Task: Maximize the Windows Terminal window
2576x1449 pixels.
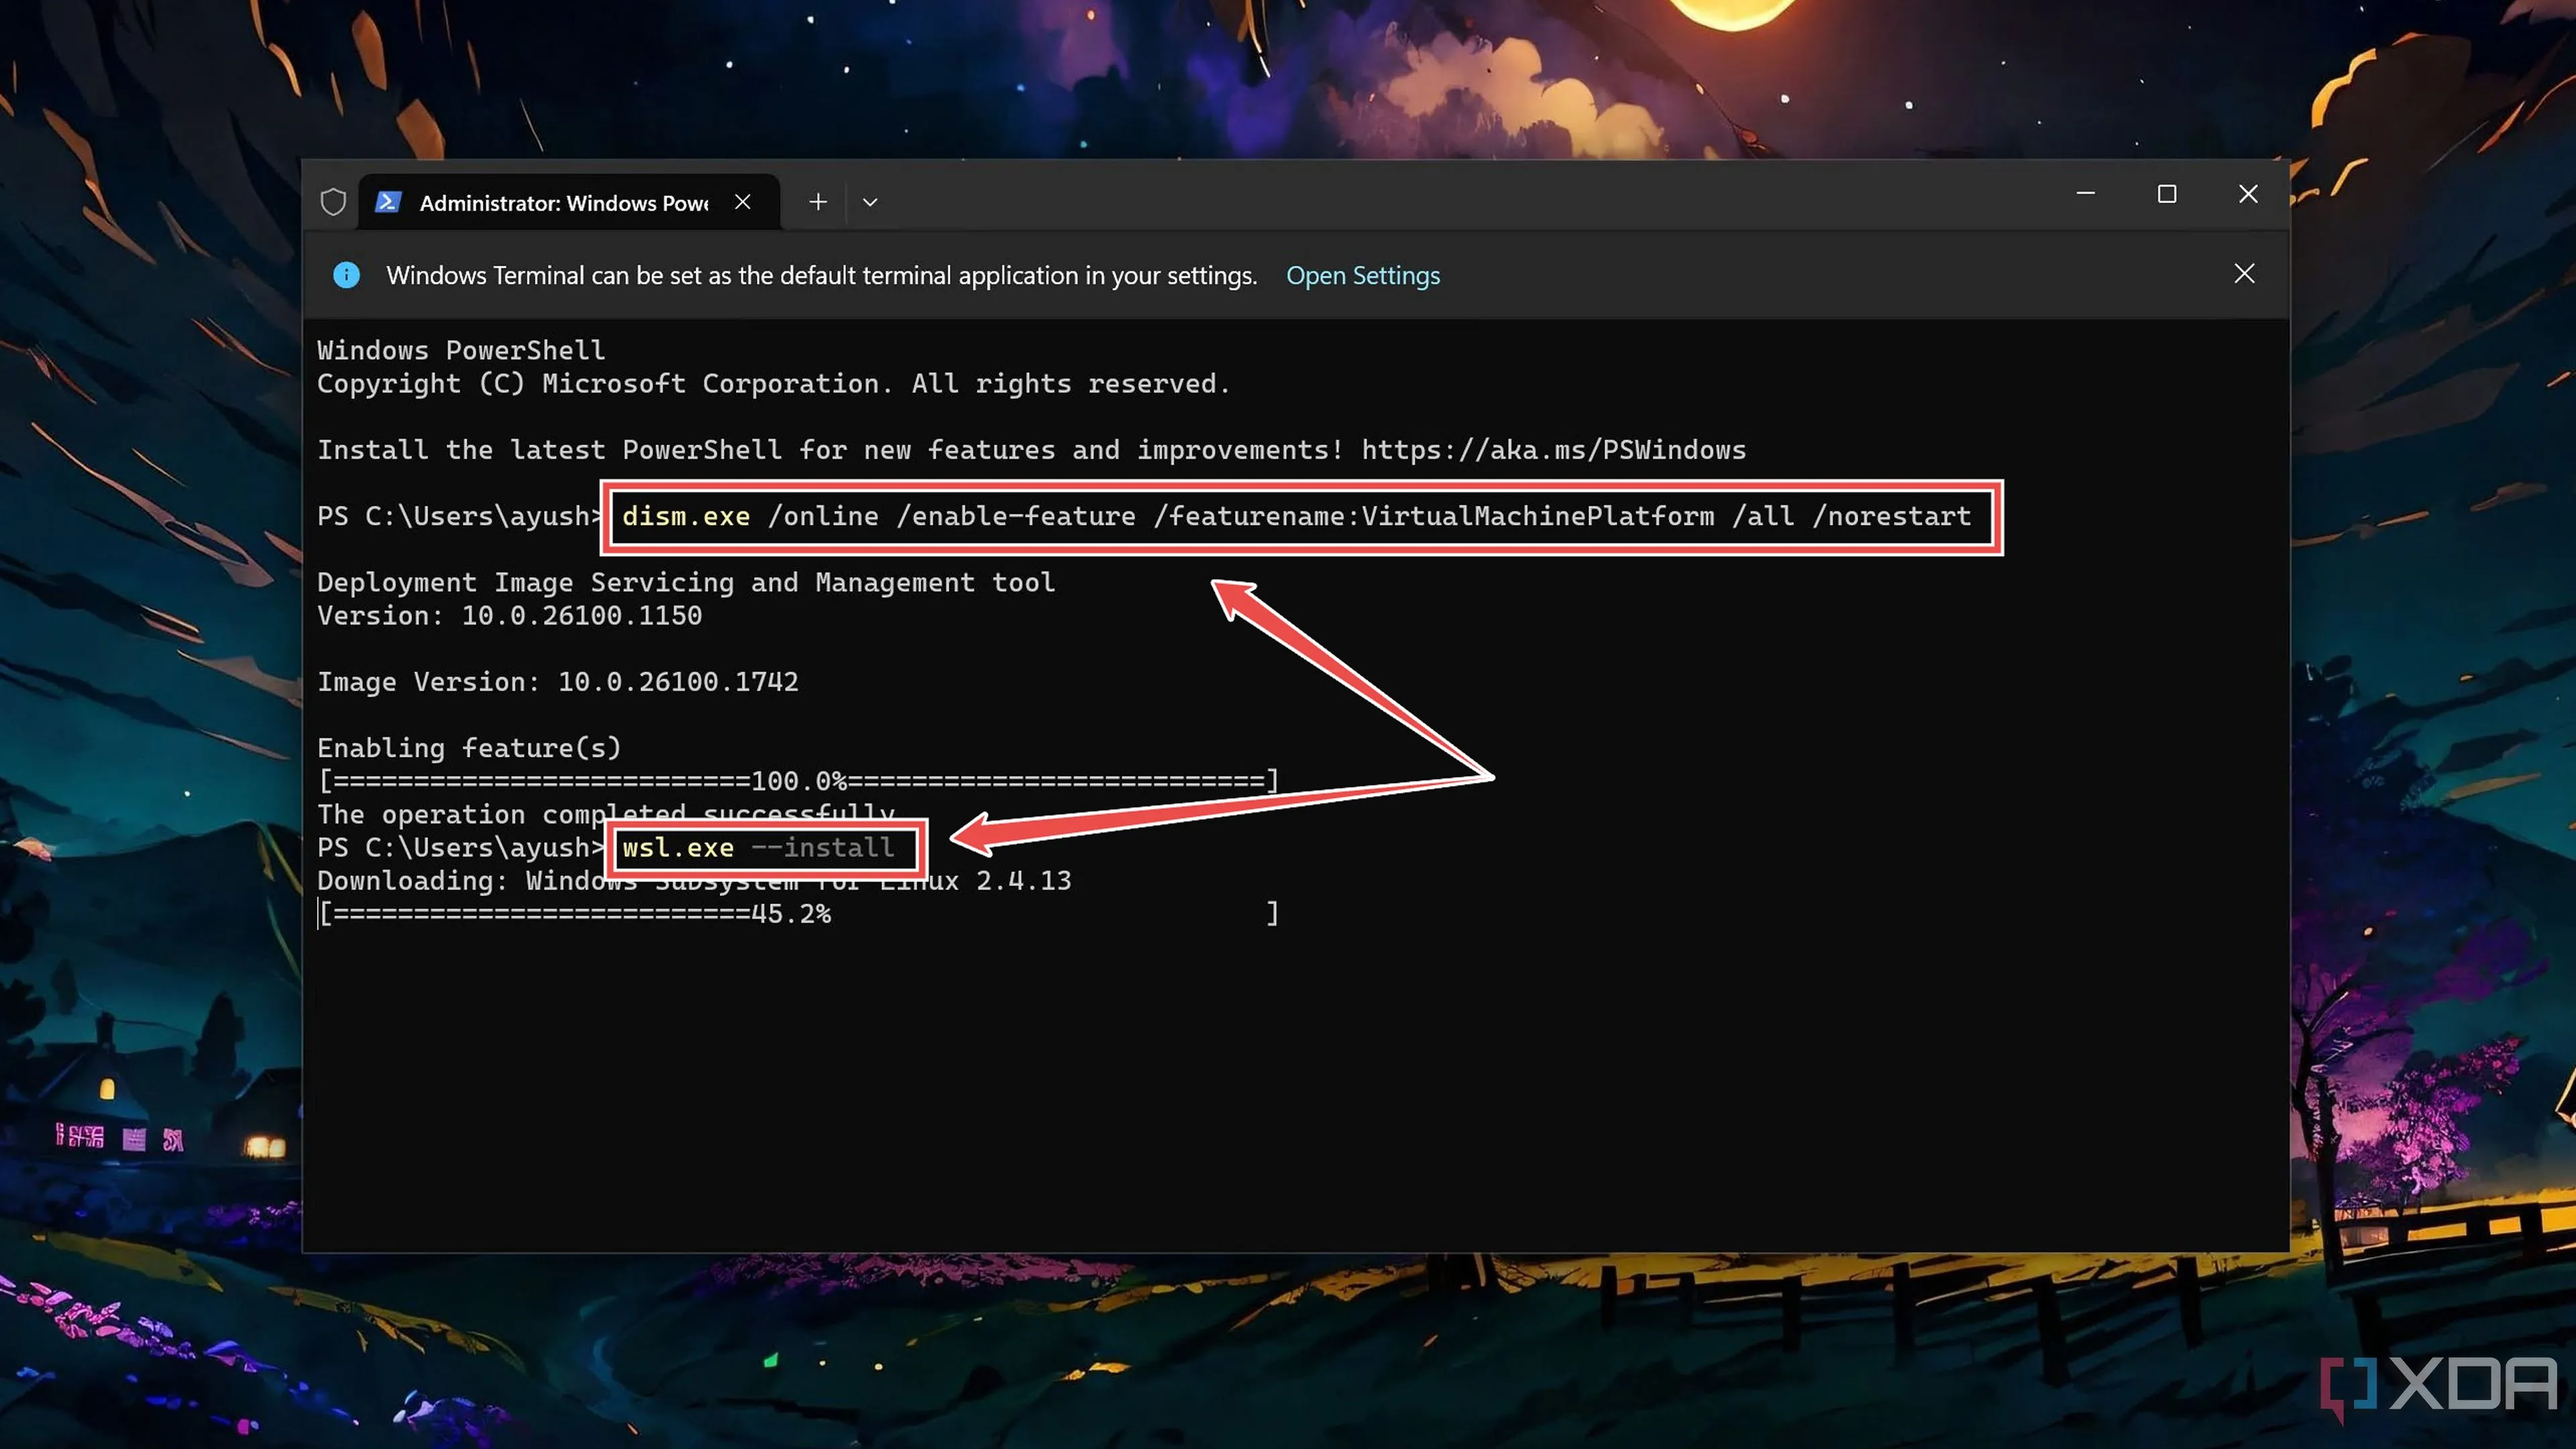Action: [2167, 194]
